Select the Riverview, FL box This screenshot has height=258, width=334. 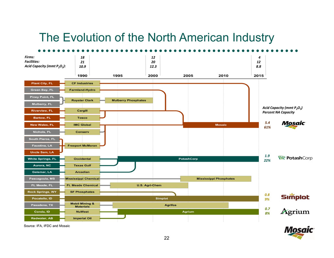point(42,111)
